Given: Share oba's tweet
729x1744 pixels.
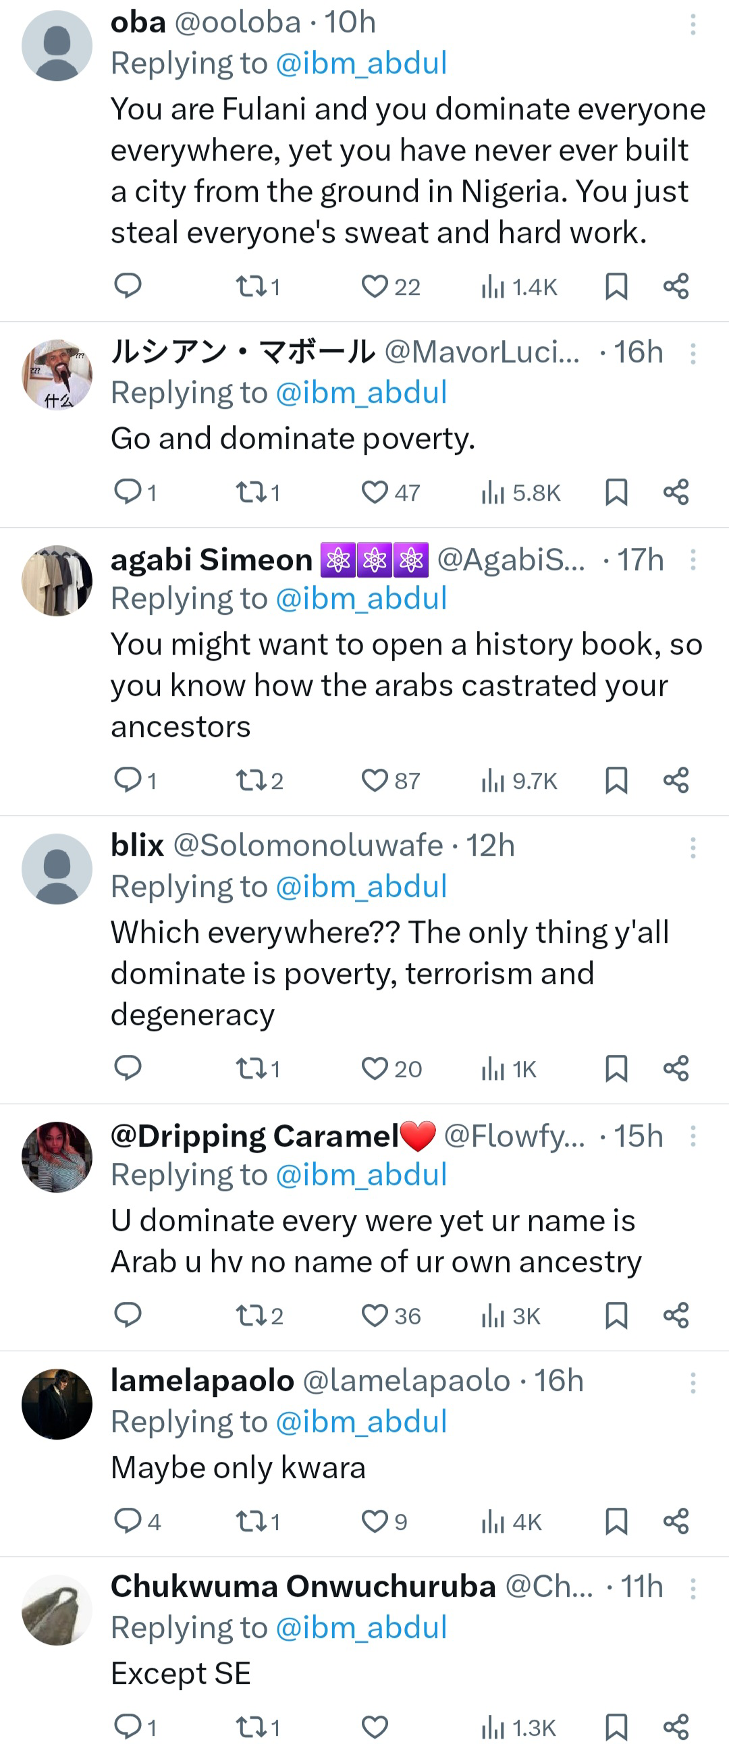Looking at the screenshot, I should (676, 285).
